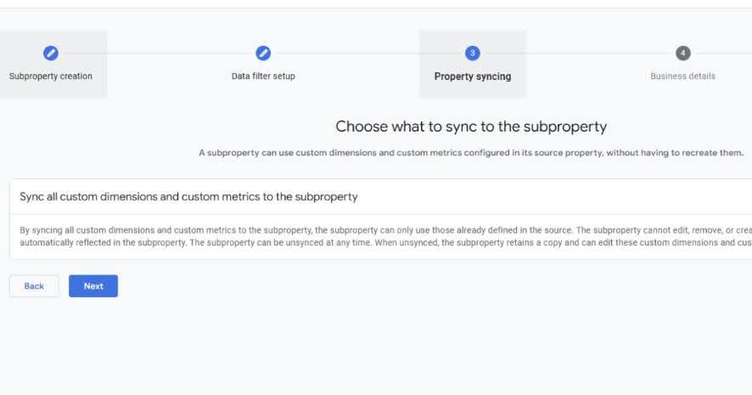
Task: Click the step 4 number circle
Action: click(x=683, y=54)
